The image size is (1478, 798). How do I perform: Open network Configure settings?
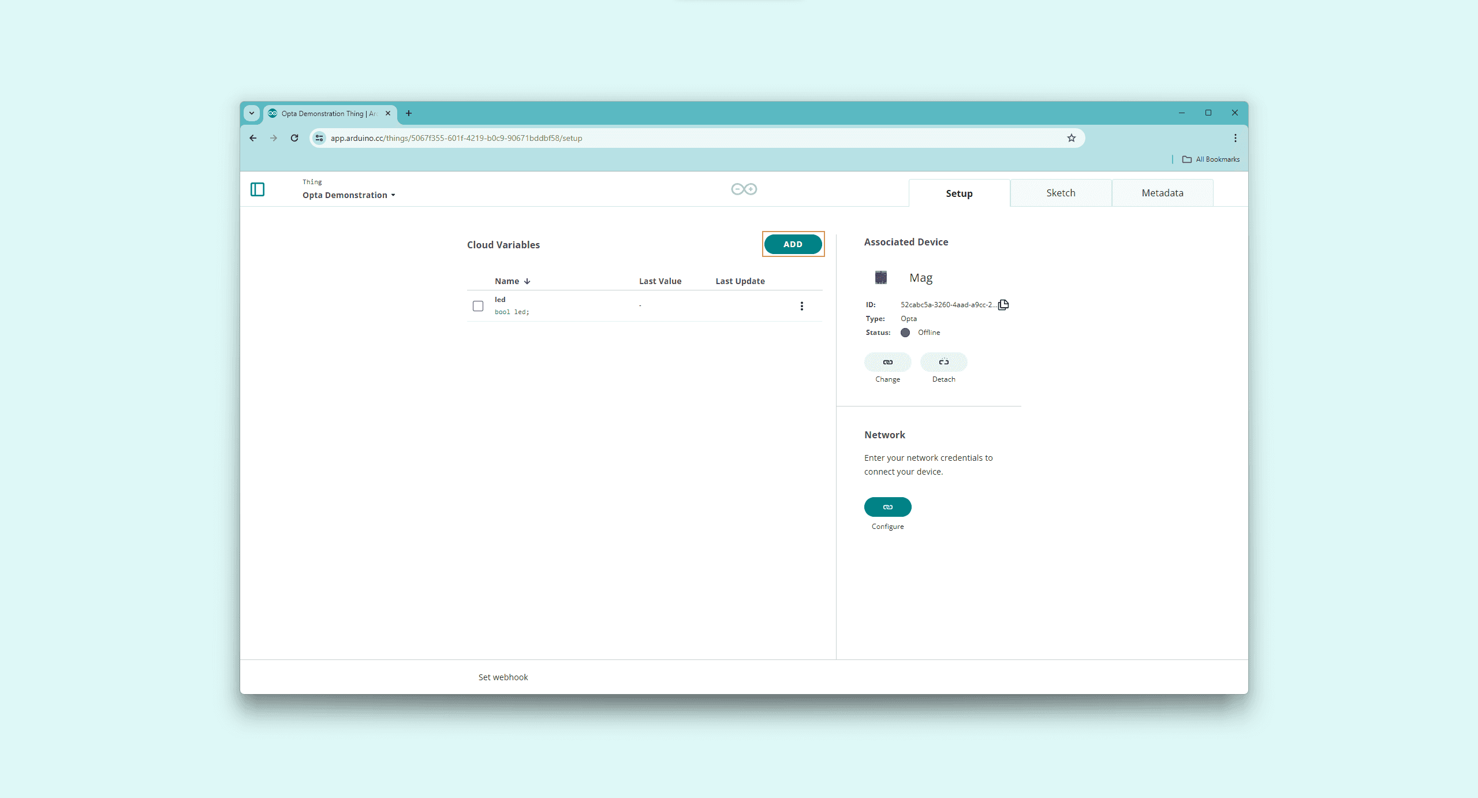point(887,506)
